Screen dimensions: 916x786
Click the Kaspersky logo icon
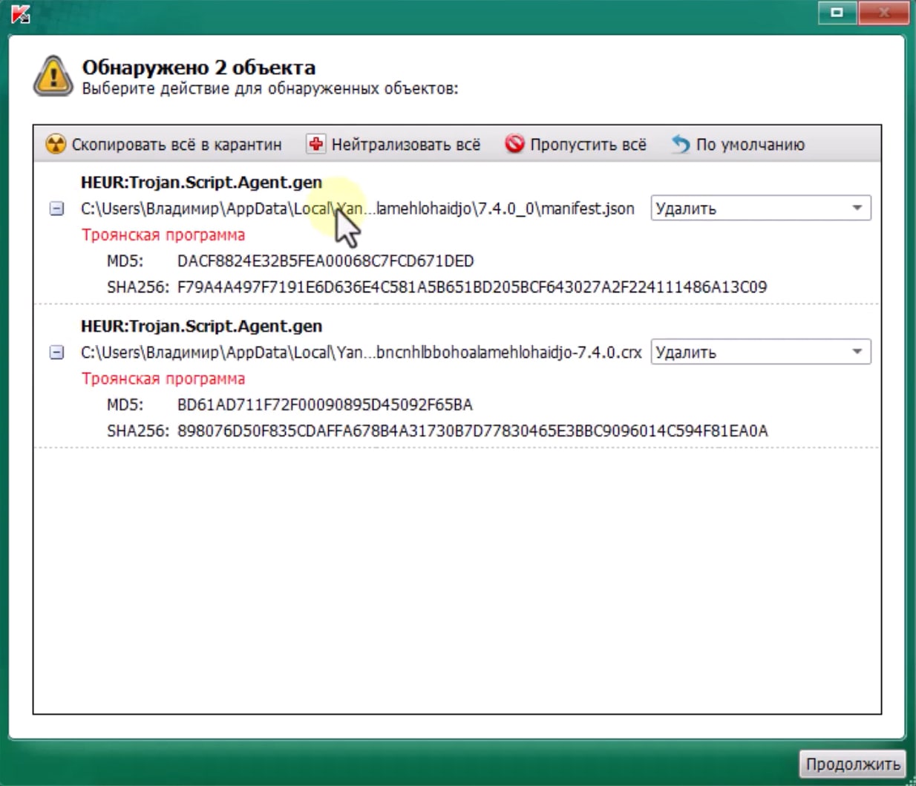click(21, 12)
